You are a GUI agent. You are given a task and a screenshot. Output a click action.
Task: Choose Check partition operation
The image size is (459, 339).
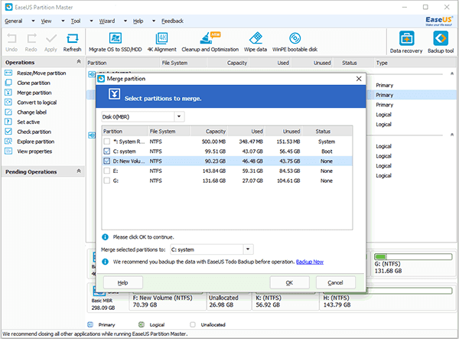pos(34,132)
